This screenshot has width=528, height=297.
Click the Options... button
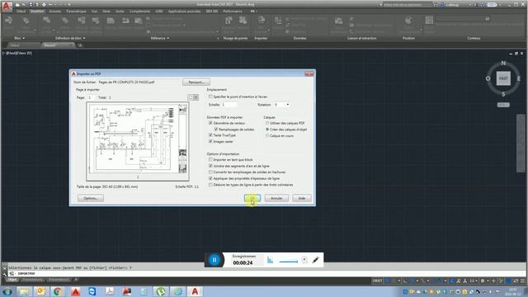pyautogui.click(x=91, y=198)
